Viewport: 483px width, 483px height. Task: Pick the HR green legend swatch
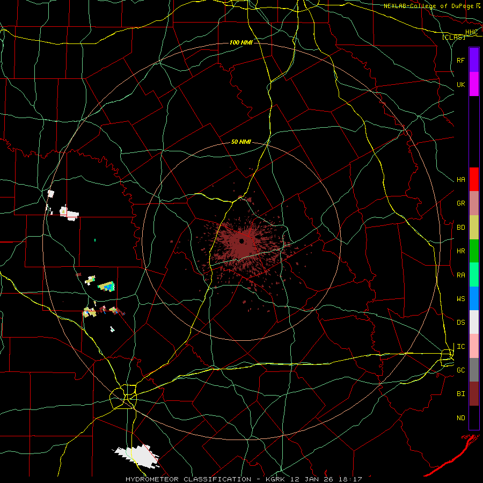point(474,251)
